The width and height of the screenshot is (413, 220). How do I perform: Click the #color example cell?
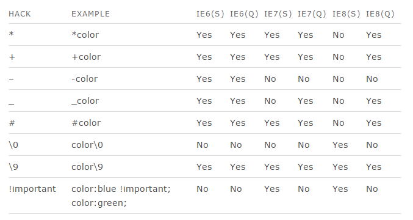86,123
